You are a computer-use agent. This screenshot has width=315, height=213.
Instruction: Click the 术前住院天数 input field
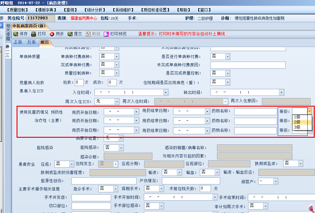point(205,189)
